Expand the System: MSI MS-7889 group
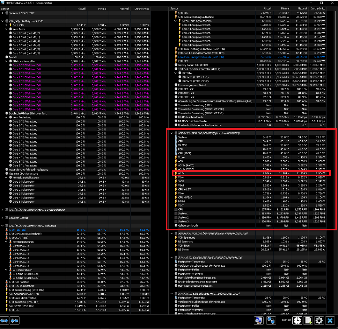Screen dimensions: 338x329 [2, 13]
